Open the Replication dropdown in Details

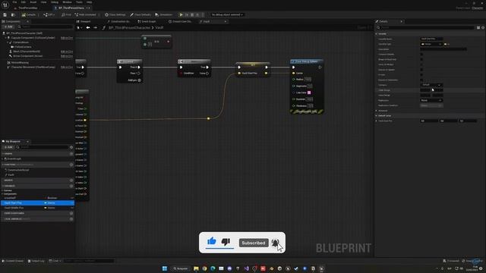(x=431, y=100)
